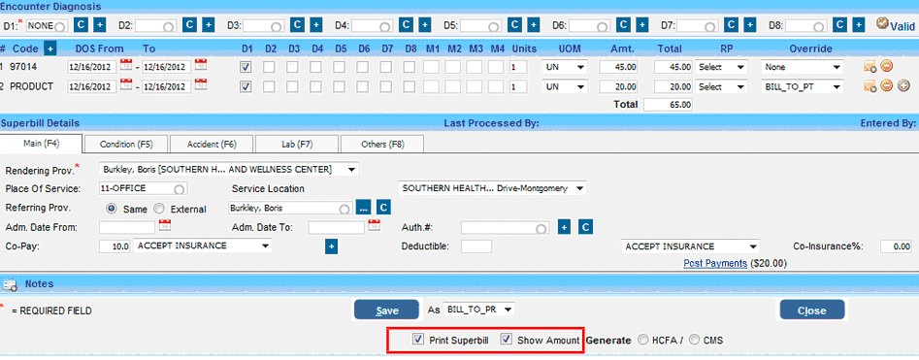Switch to the Condition (F5) tab
The width and height of the screenshot is (919, 360).
(126, 144)
